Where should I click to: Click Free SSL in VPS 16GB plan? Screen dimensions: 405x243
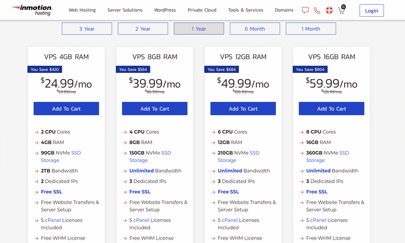[316, 192]
